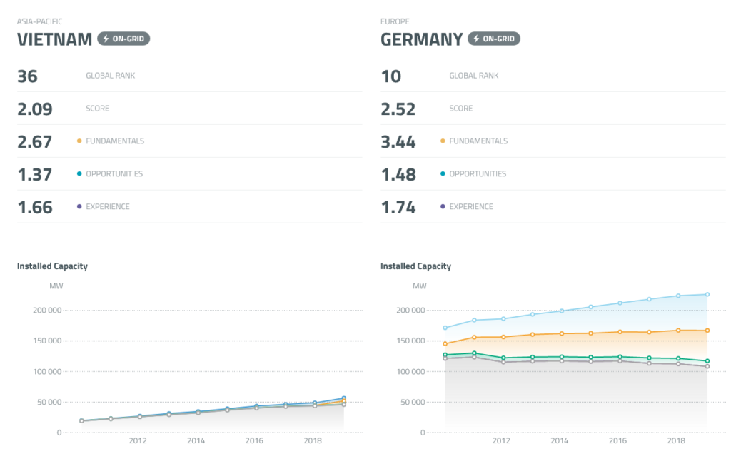Image resolution: width=731 pixels, height=464 pixels.
Task: Click the first orange point in Germany chart
Action: [445, 344]
